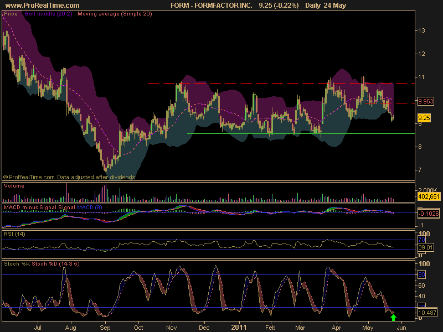
Task: Click the Dec month label
Action: [204, 328]
